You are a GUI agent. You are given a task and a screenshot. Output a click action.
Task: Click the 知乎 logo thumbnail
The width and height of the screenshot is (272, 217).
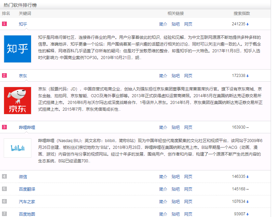click(x=18, y=49)
